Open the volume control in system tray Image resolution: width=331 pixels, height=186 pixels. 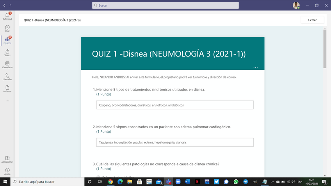(x=293, y=182)
